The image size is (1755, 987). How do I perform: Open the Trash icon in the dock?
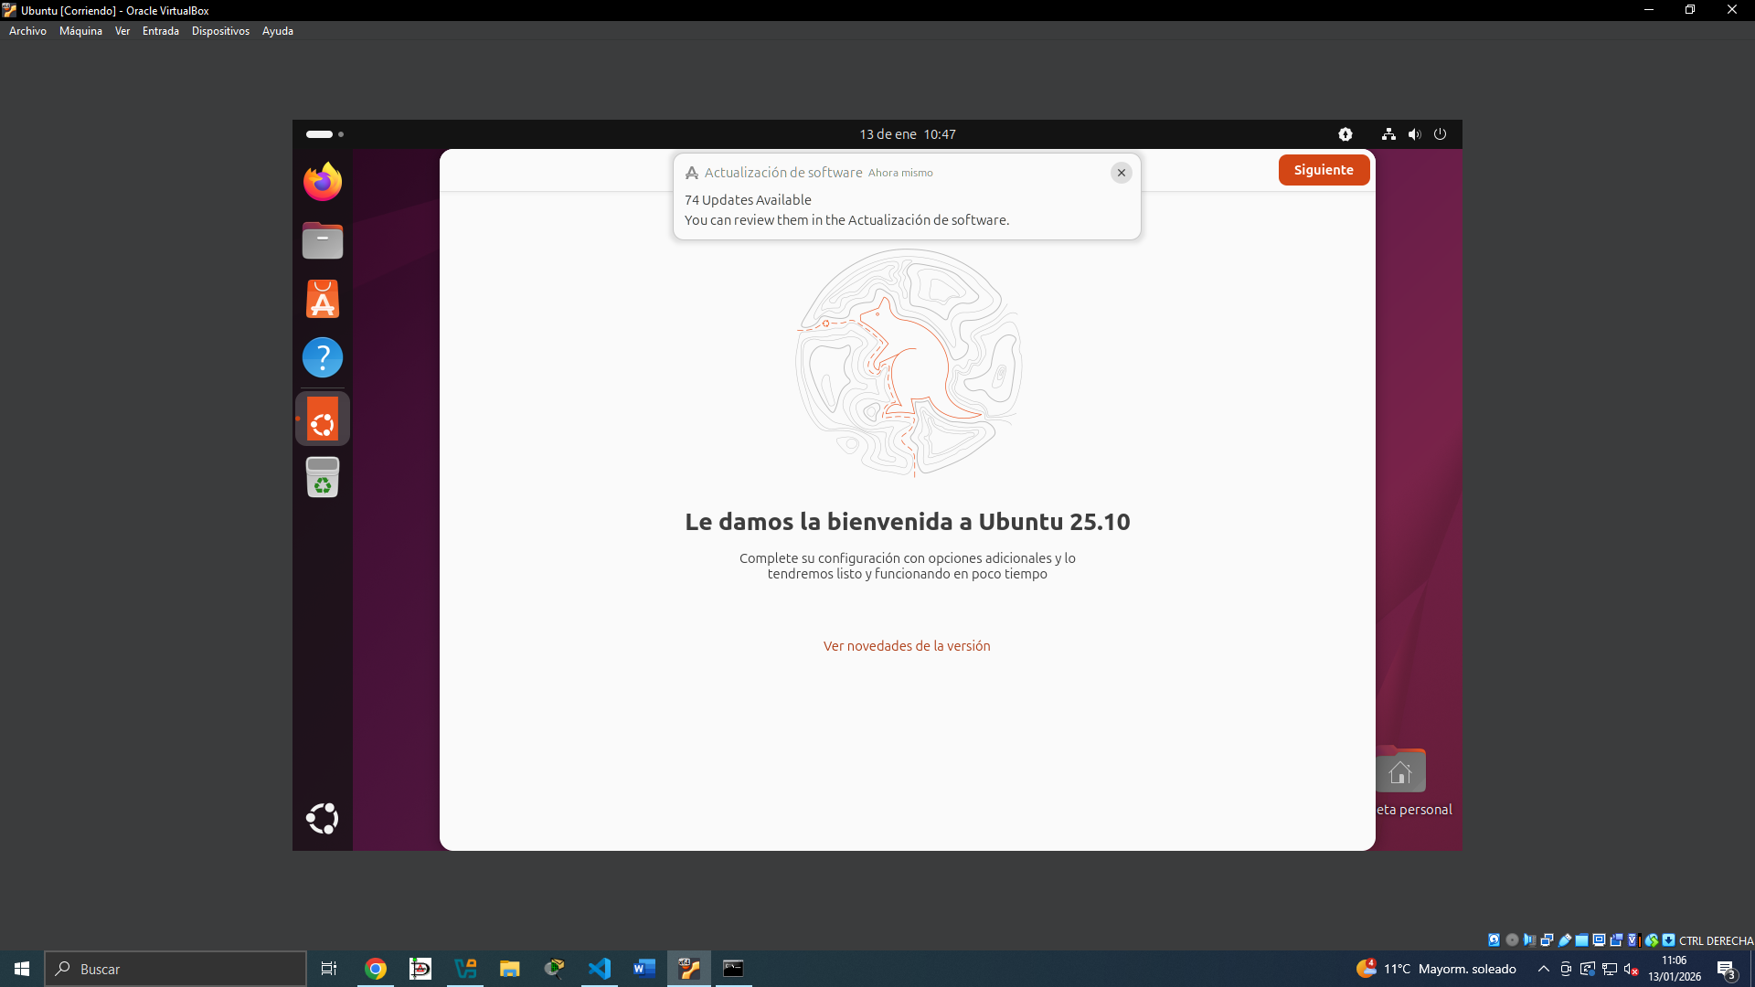pos(323,477)
